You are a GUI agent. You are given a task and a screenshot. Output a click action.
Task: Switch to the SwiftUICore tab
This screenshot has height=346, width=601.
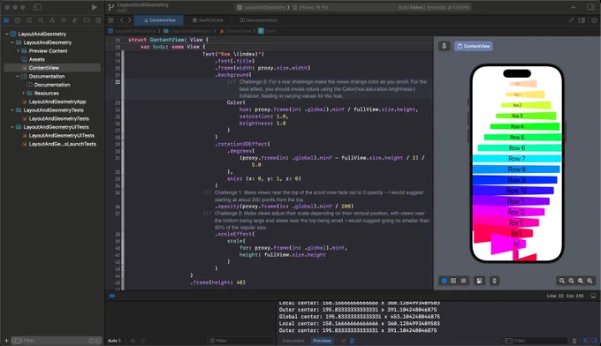click(x=208, y=20)
